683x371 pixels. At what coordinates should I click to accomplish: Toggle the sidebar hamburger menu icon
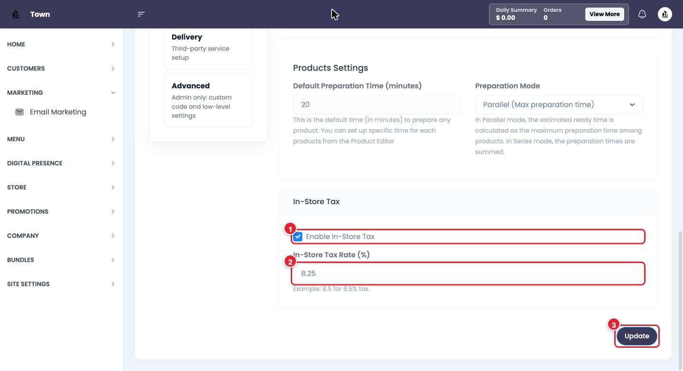(x=141, y=14)
